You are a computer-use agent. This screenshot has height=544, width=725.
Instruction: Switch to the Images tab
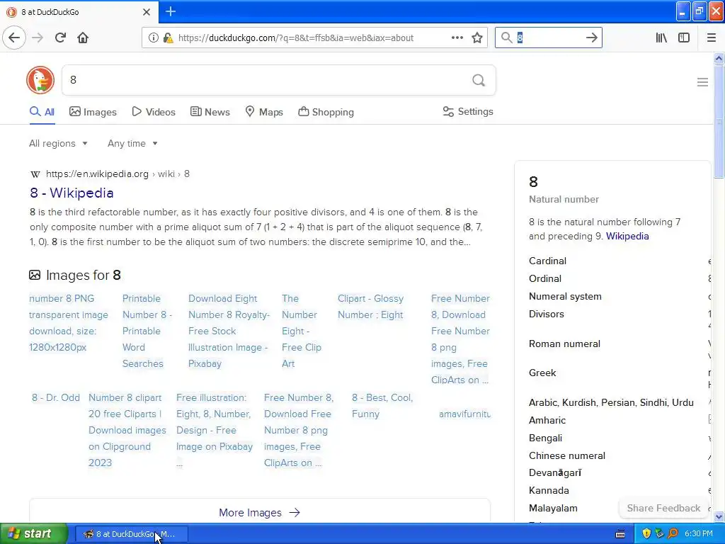pyautogui.click(x=93, y=112)
